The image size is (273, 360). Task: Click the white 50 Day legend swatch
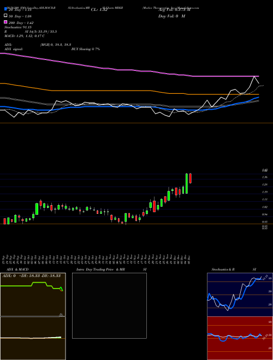(5, 16)
